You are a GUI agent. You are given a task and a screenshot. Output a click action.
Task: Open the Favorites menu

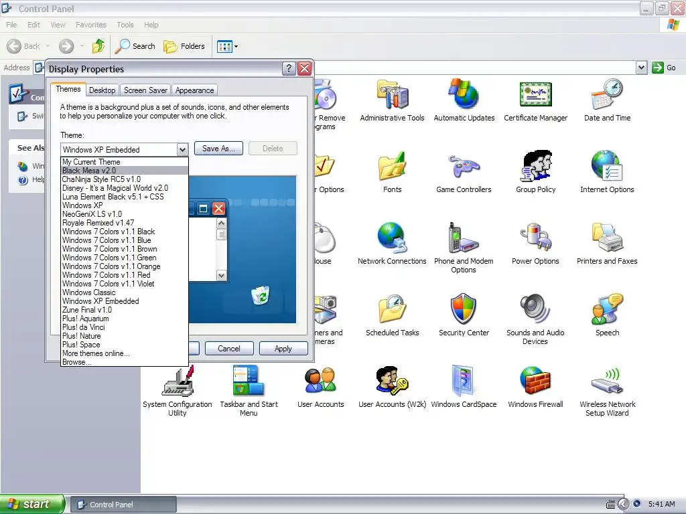tap(91, 25)
